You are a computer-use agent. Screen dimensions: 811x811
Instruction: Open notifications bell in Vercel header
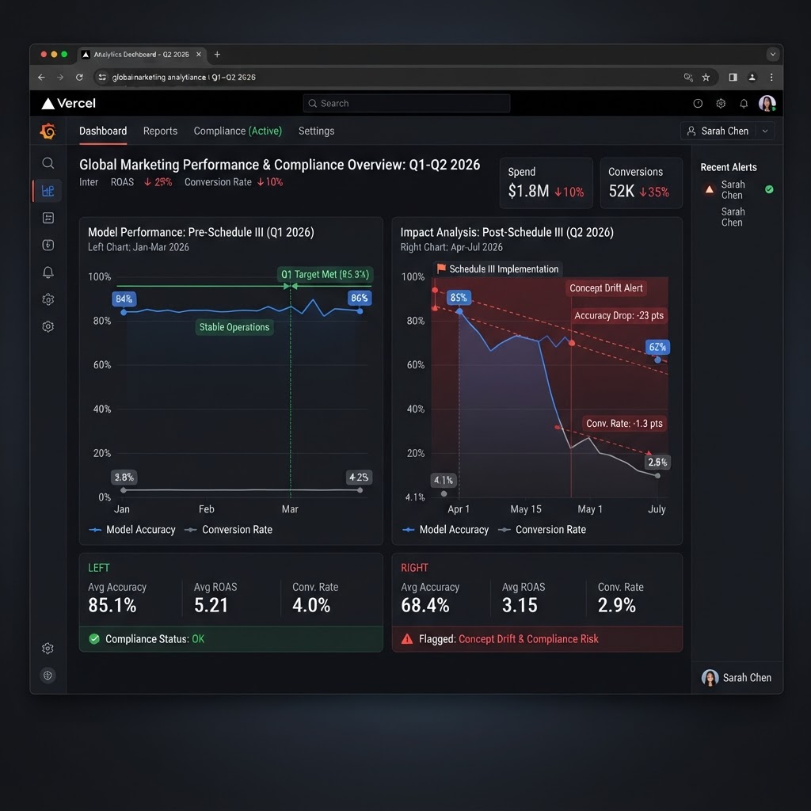pyautogui.click(x=744, y=104)
